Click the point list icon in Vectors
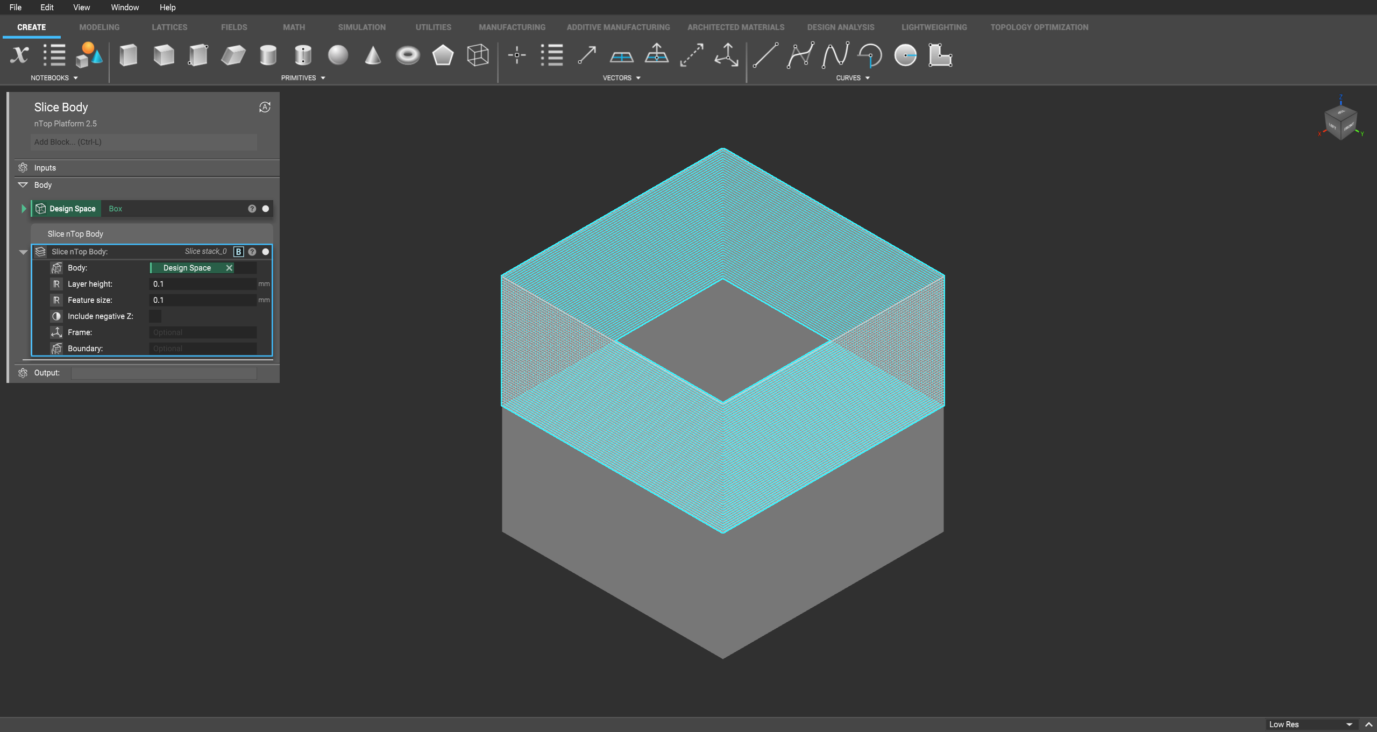 coord(552,55)
